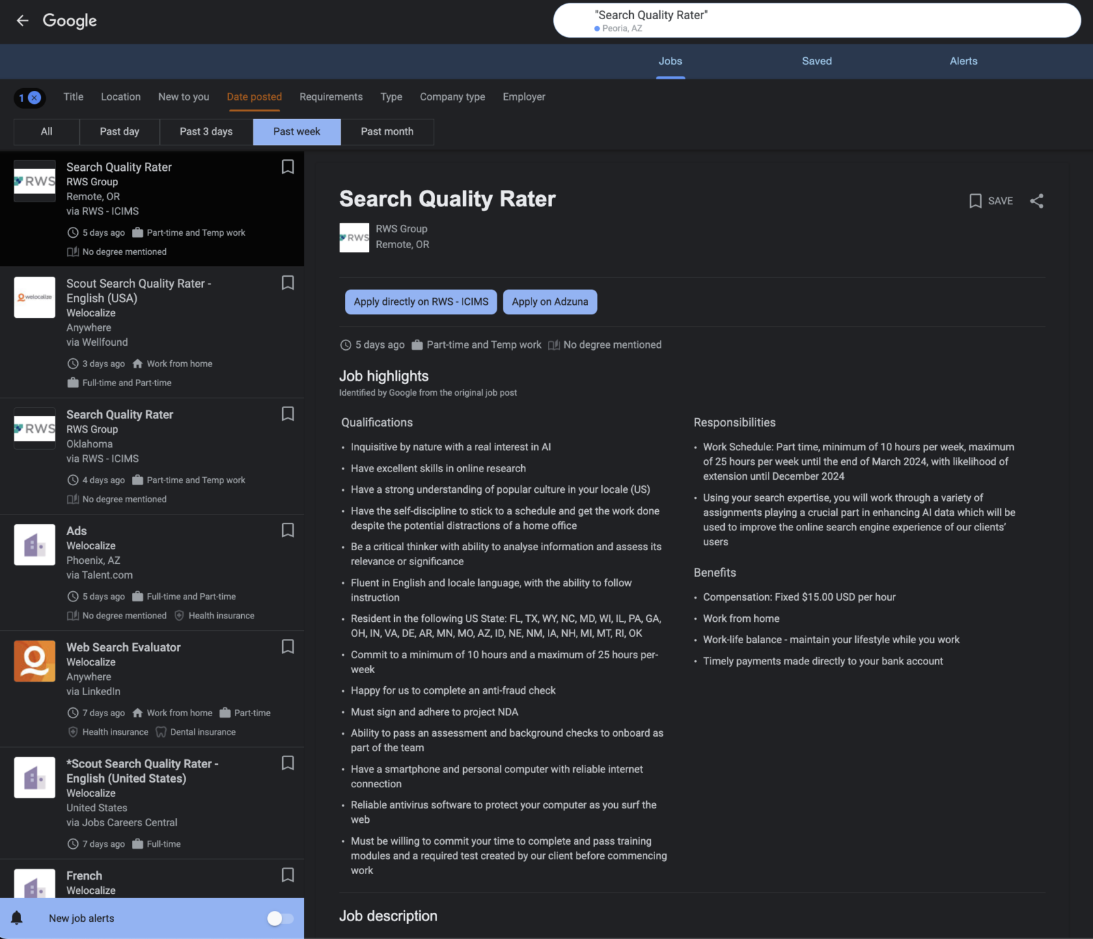Bookmark the *Scout Search Quality Rater (United States) job
The width and height of the screenshot is (1093, 939).
(x=288, y=763)
